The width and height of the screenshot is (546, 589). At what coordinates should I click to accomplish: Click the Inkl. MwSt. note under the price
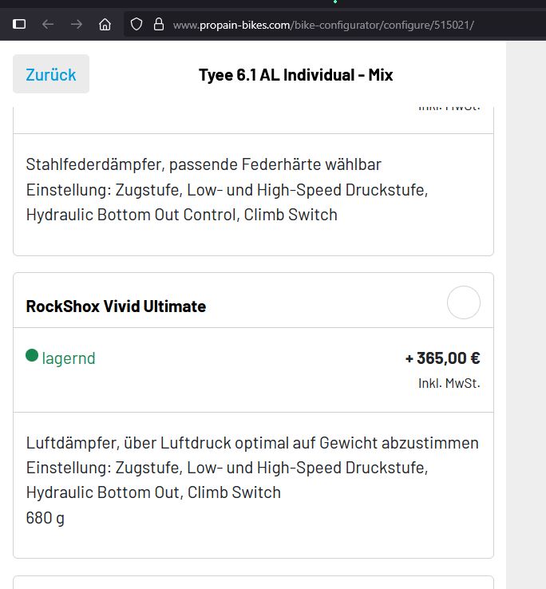449,383
